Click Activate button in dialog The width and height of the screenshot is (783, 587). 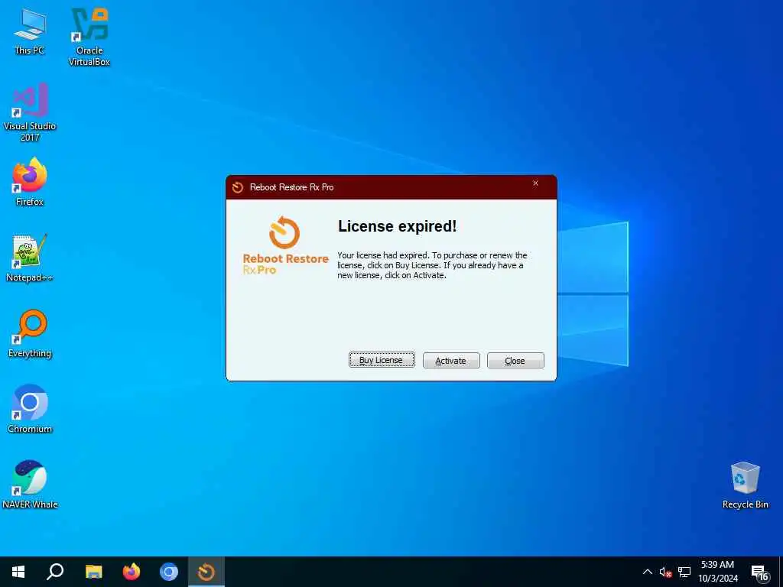pyautogui.click(x=451, y=361)
